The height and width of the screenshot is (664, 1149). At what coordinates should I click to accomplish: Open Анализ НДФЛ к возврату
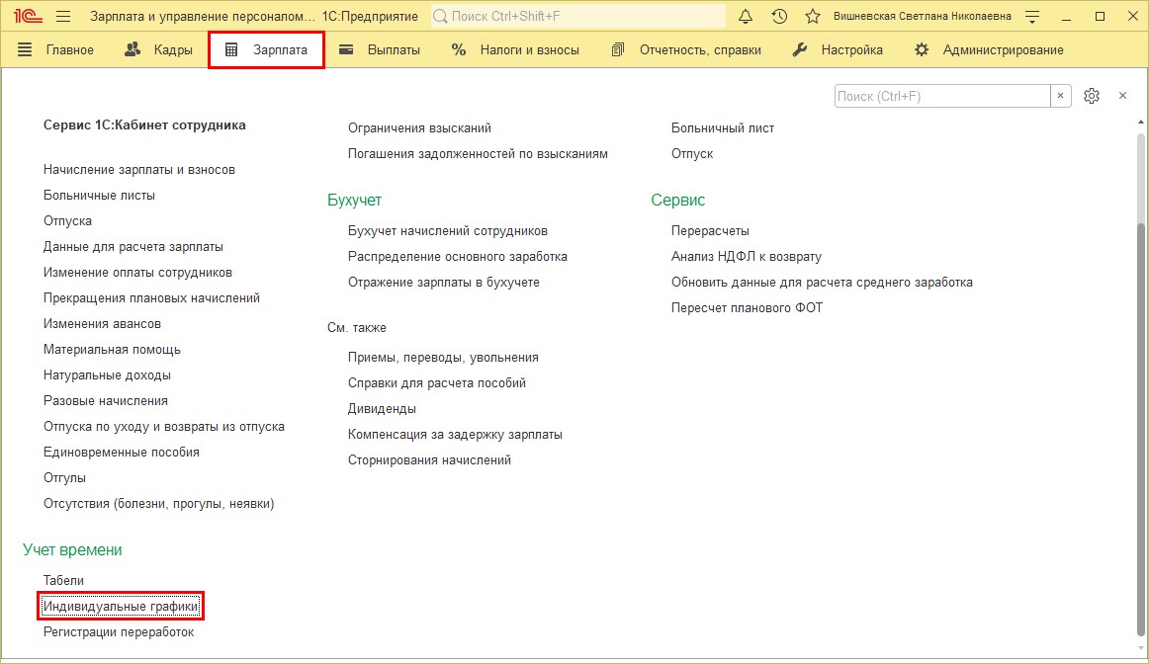(747, 257)
